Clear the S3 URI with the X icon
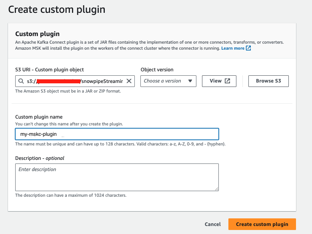The width and height of the screenshot is (312, 234). 129,81
